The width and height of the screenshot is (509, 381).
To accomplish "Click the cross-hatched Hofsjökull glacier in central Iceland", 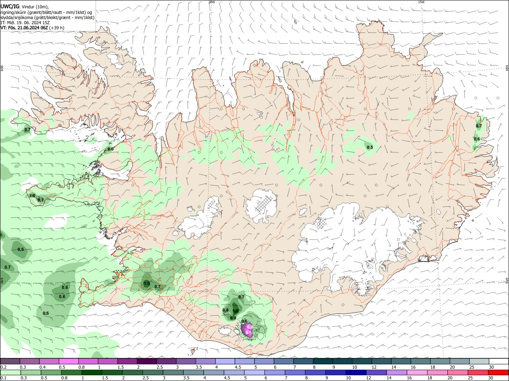I will [x=261, y=206].
